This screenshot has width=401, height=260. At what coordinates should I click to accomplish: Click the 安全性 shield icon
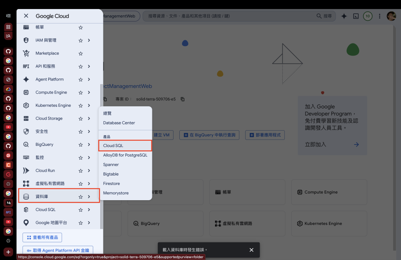coord(26,131)
